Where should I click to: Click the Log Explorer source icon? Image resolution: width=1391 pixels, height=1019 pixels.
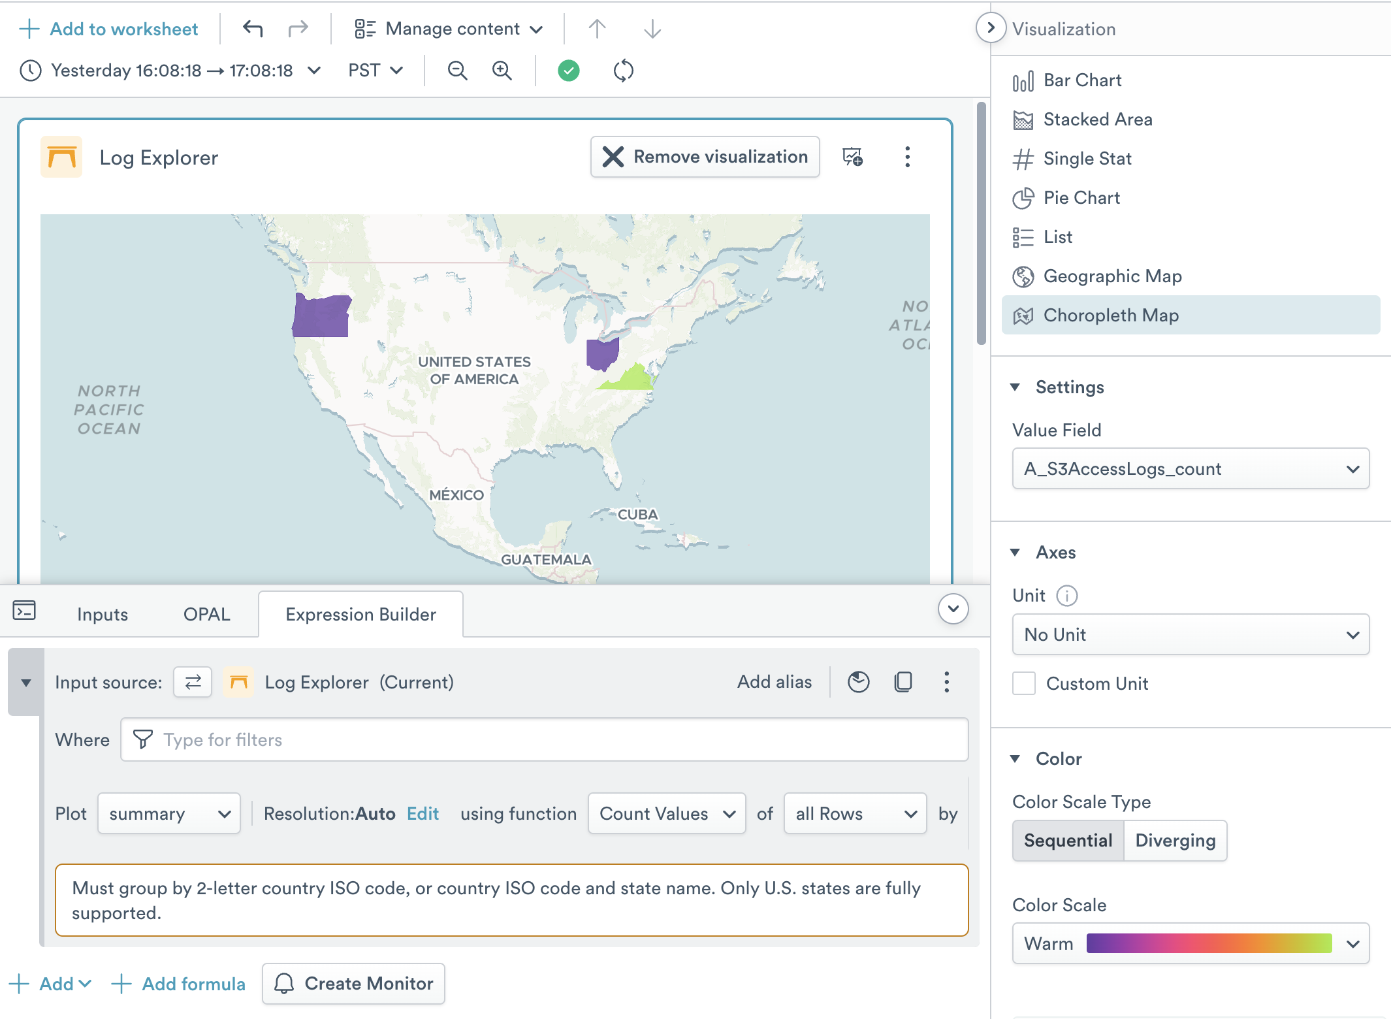[x=238, y=682]
